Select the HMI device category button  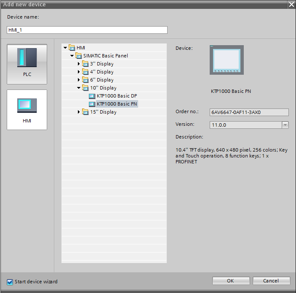27,110
